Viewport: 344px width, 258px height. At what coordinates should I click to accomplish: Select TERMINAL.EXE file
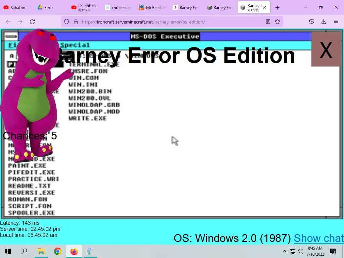pyautogui.click(x=94, y=64)
